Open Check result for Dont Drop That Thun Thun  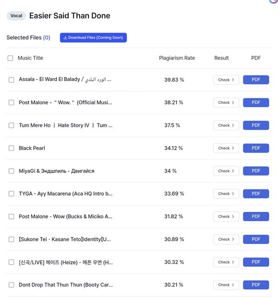pos(226,285)
